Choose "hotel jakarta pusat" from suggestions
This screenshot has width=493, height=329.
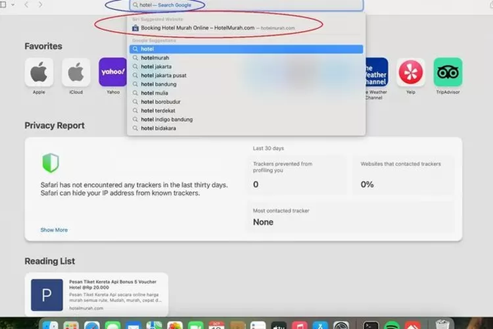(164, 76)
